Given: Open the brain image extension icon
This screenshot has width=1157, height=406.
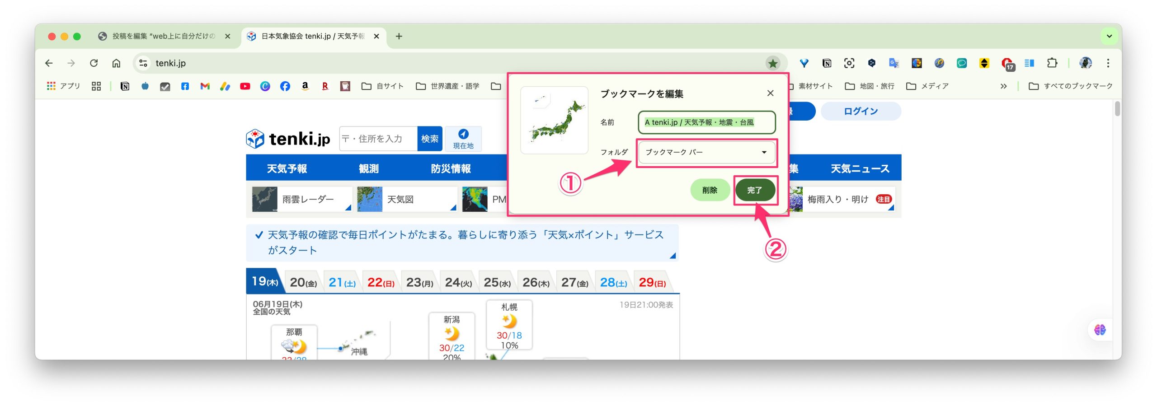Looking at the screenshot, I should pyautogui.click(x=917, y=63).
